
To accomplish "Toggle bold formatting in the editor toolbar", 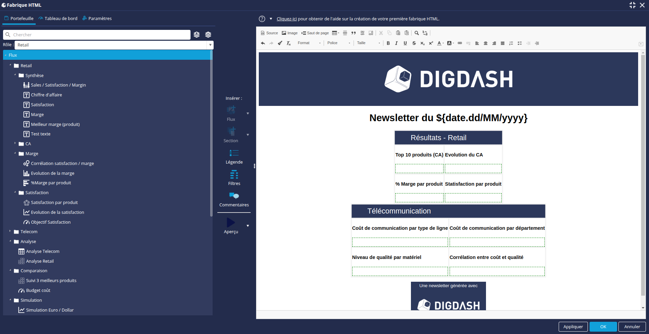I will (x=388, y=43).
